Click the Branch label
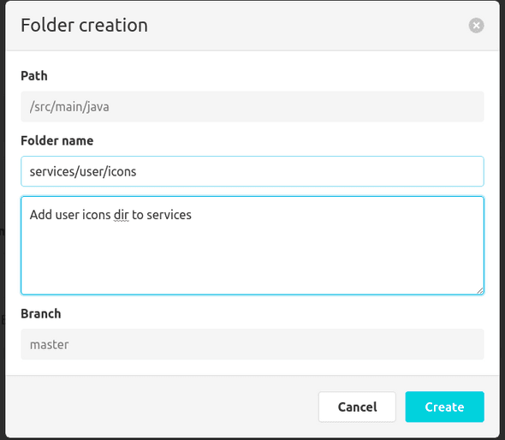This screenshot has height=440, width=505. [x=40, y=313]
